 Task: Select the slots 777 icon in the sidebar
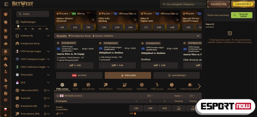(6, 44)
